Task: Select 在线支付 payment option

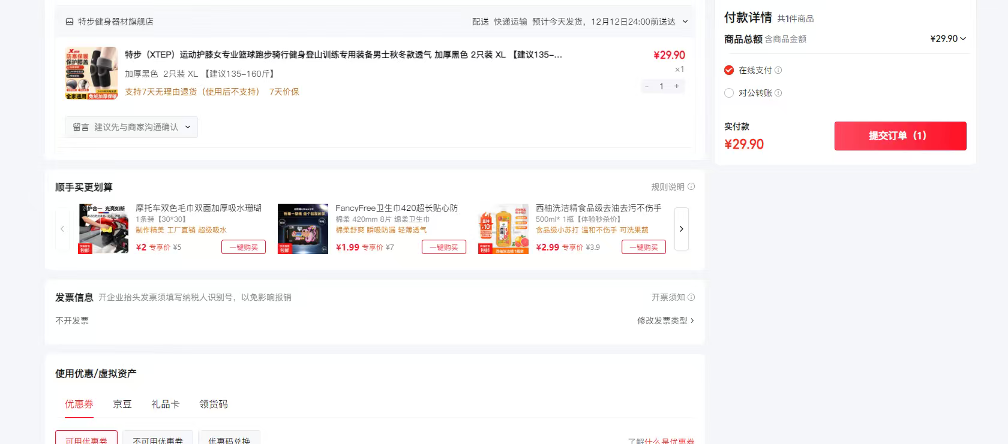Action: [729, 70]
